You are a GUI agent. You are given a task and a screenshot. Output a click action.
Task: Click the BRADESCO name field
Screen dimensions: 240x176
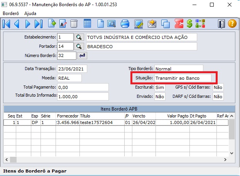point(142,47)
